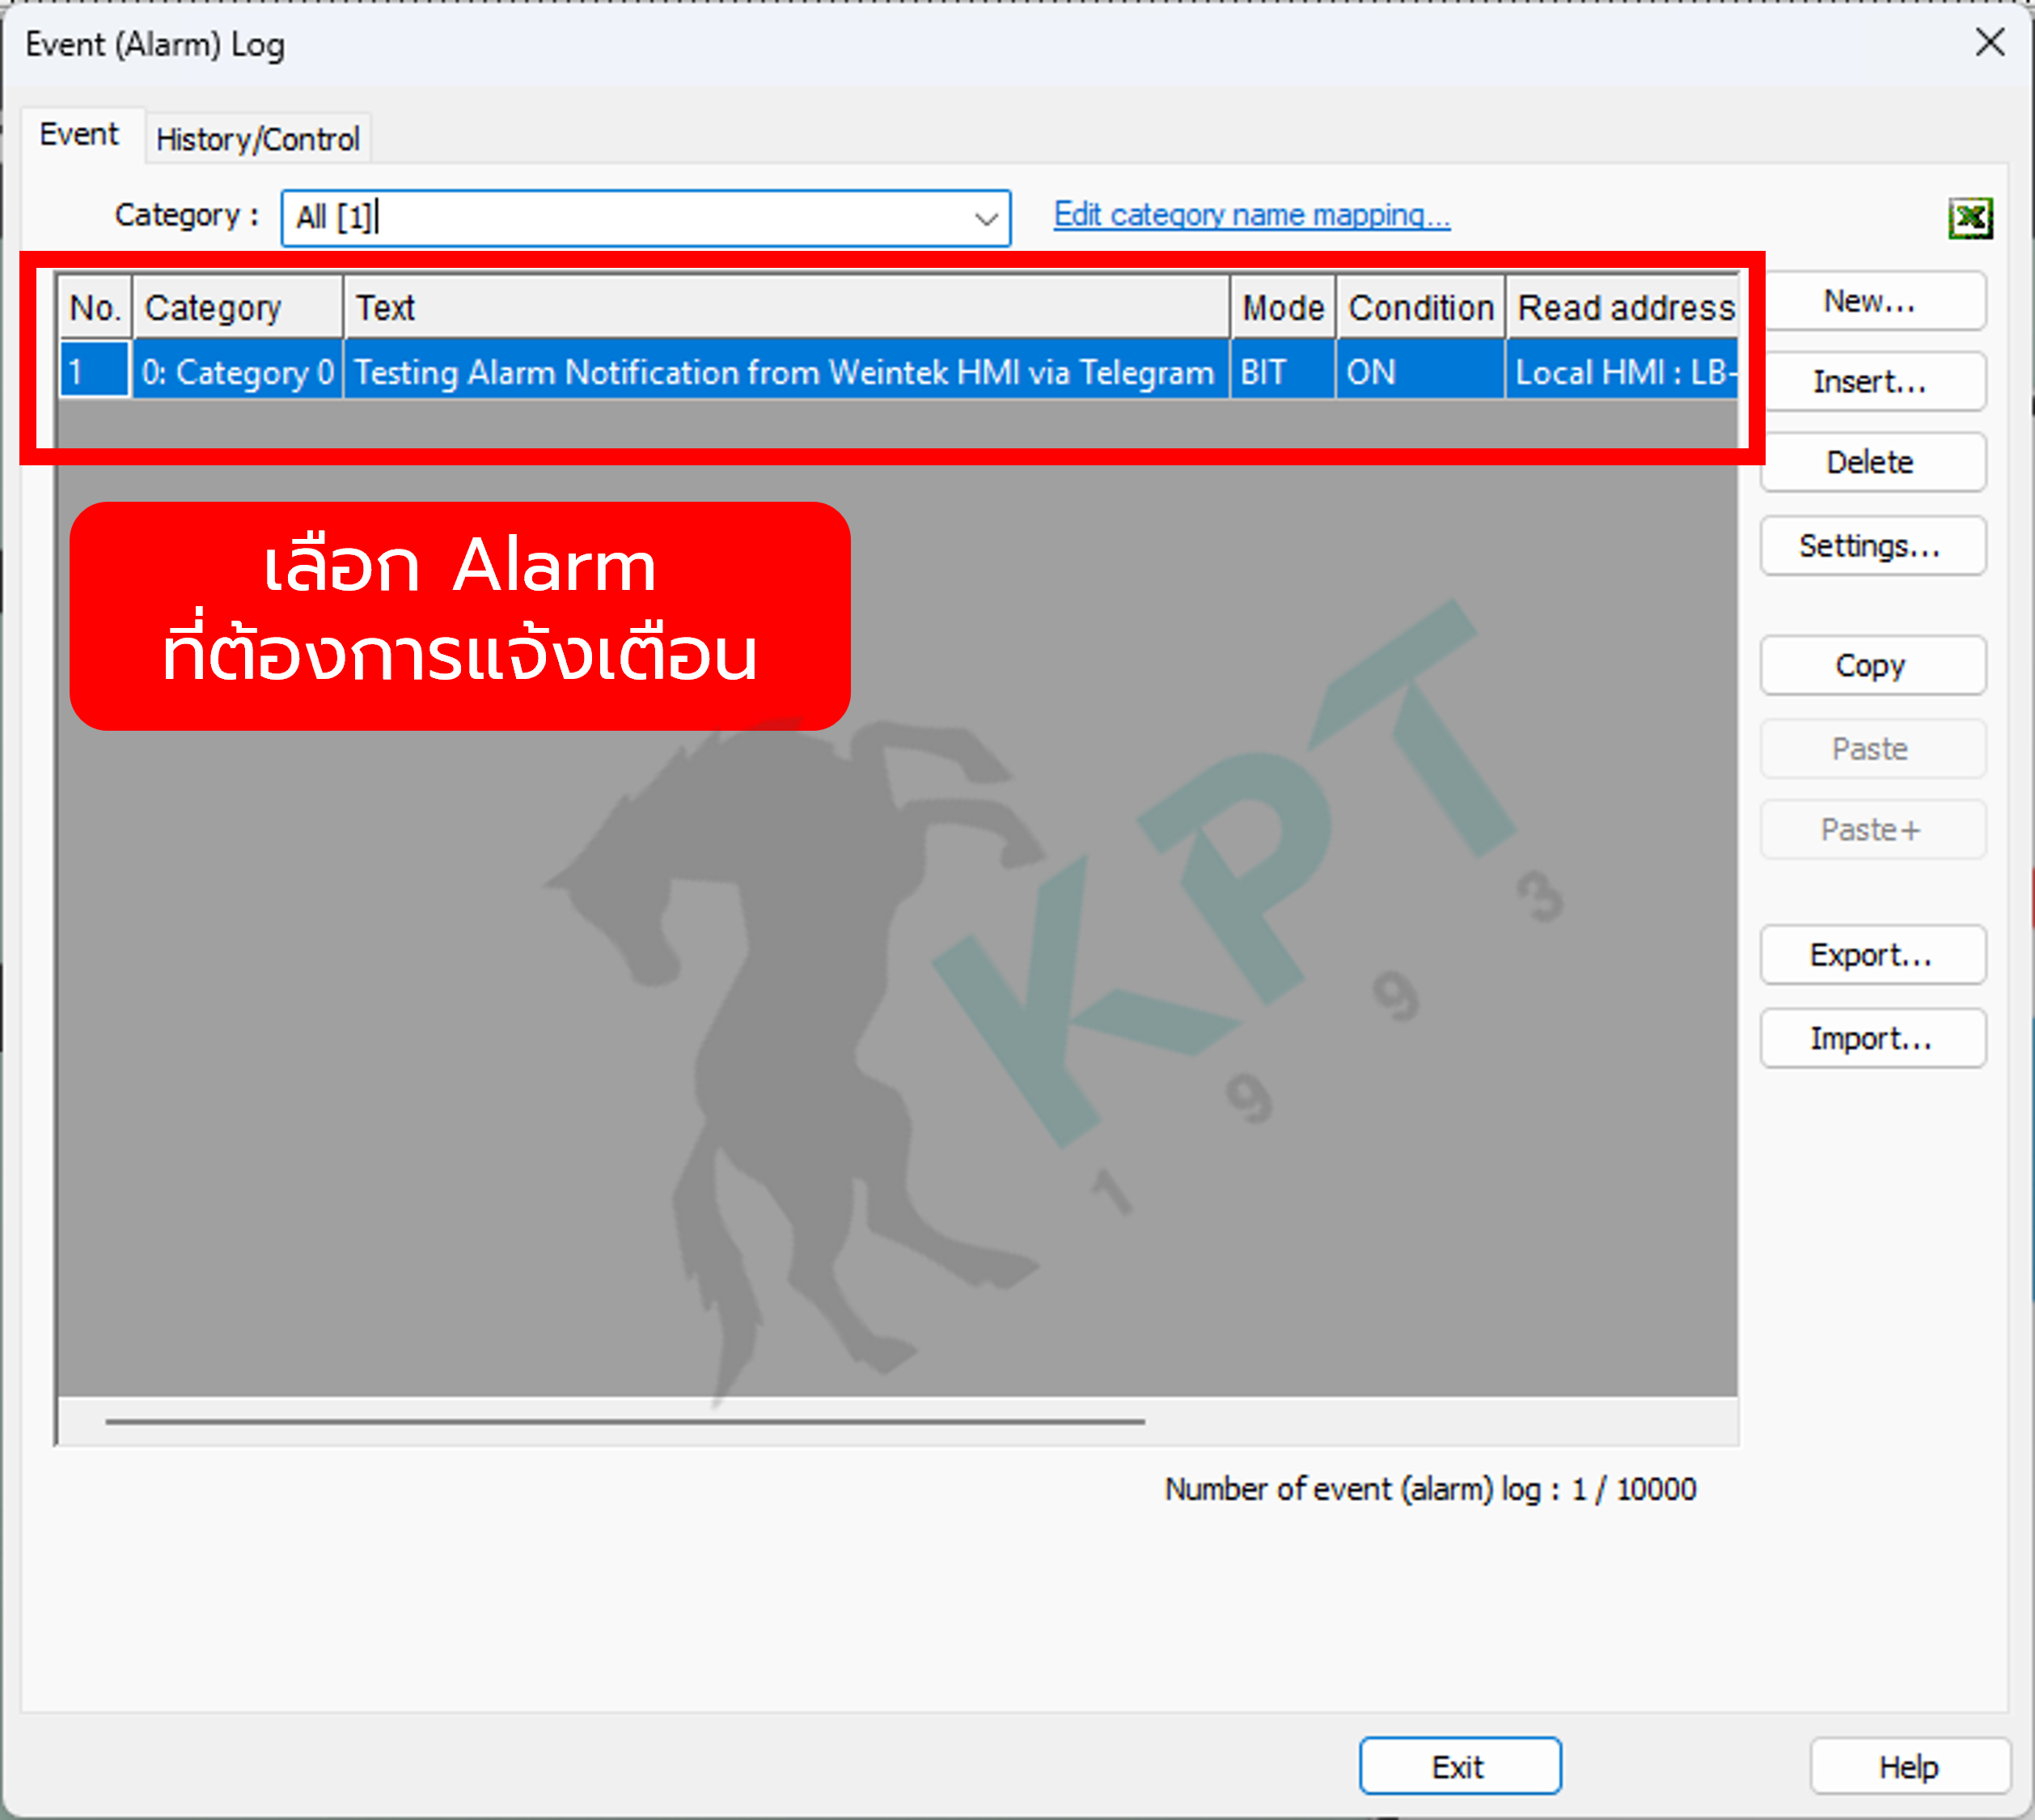Click the Excel export icon
Image resolution: width=2035 pixels, height=1820 pixels.
pyautogui.click(x=1970, y=218)
